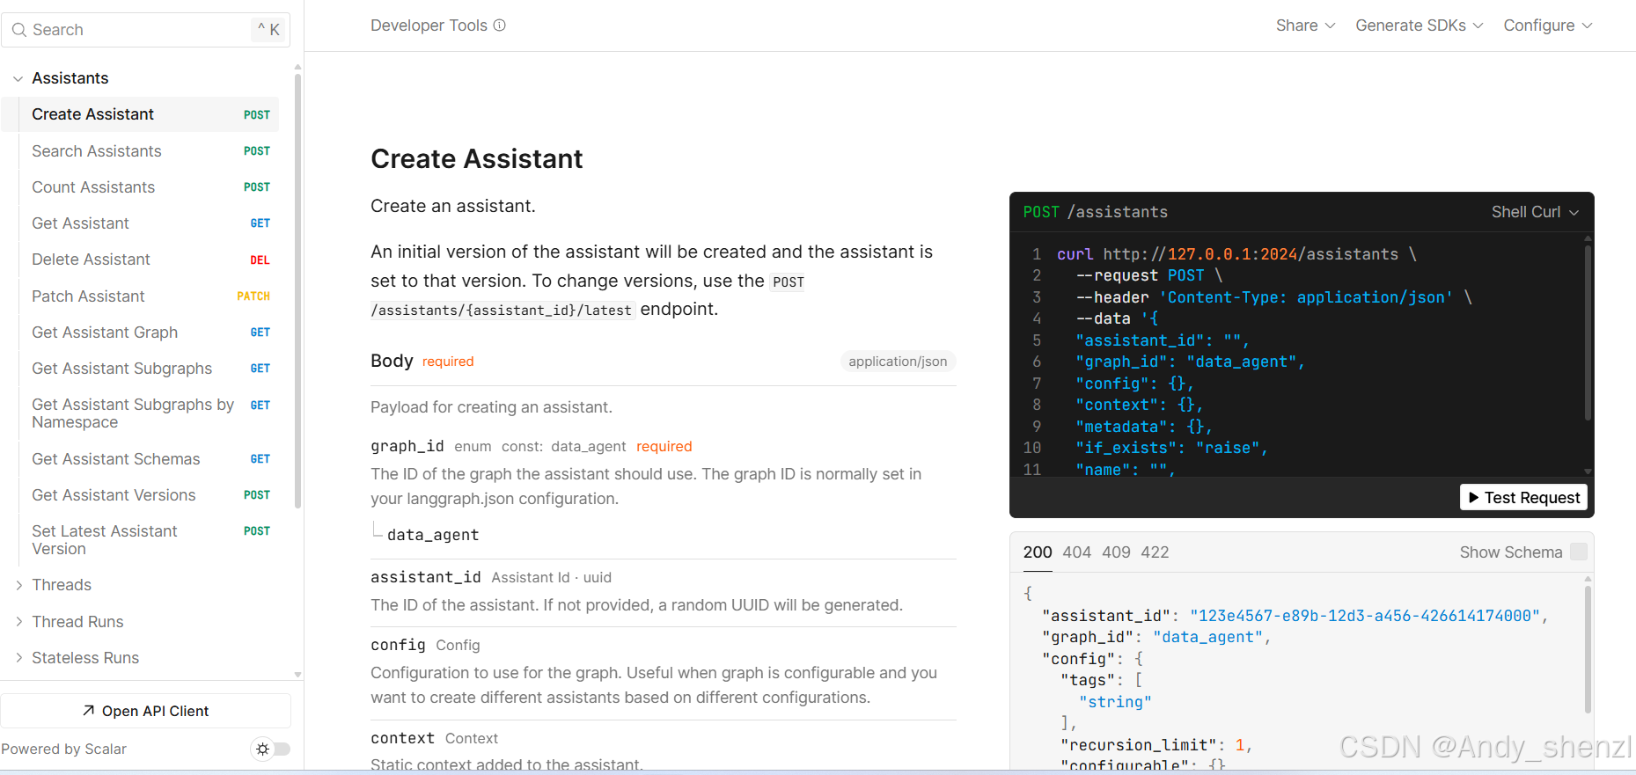
Task: Click the response example scrollbar
Action: point(1588,649)
